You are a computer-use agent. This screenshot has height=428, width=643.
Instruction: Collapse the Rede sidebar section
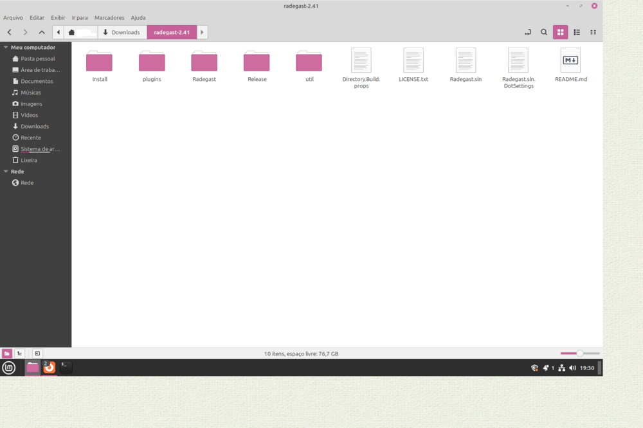6,172
